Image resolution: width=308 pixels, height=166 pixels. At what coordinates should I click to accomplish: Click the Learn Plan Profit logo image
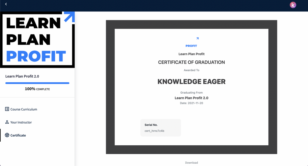pos(37,40)
